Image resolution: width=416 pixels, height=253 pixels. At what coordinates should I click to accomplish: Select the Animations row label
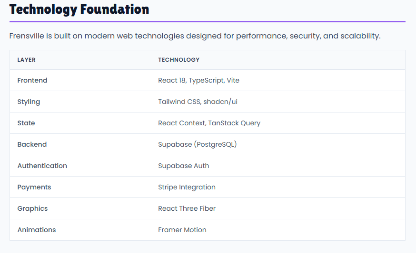pos(37,230)
